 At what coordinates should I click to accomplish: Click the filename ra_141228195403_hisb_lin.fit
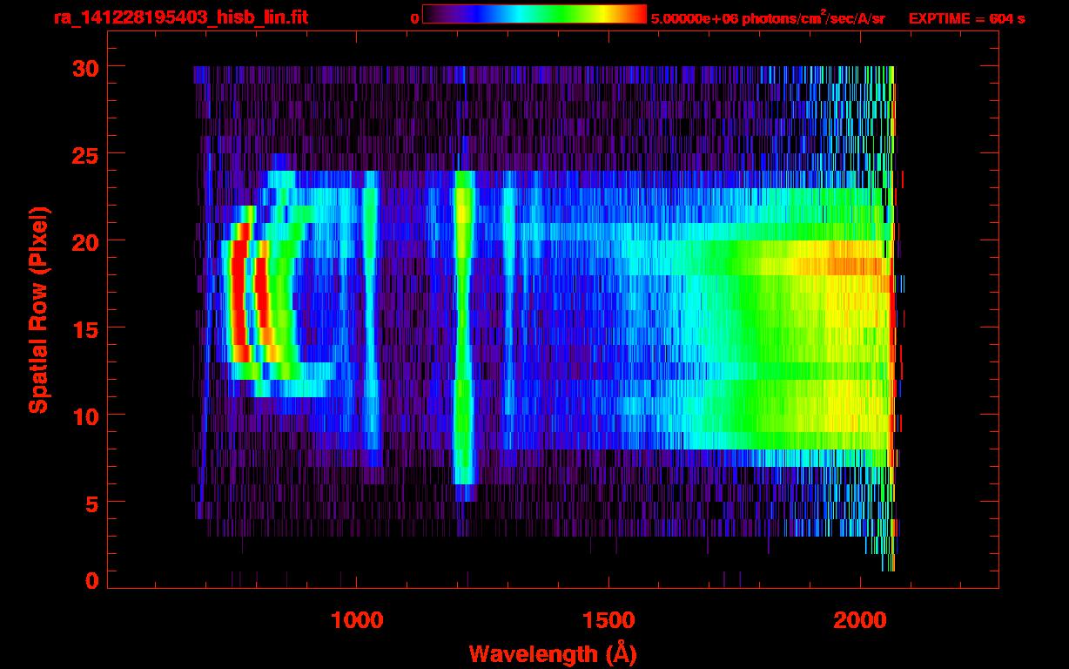(180, 17)
